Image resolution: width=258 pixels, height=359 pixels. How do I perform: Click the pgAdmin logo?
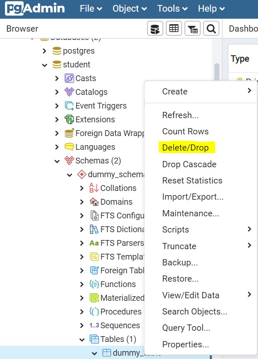point(35,8)
